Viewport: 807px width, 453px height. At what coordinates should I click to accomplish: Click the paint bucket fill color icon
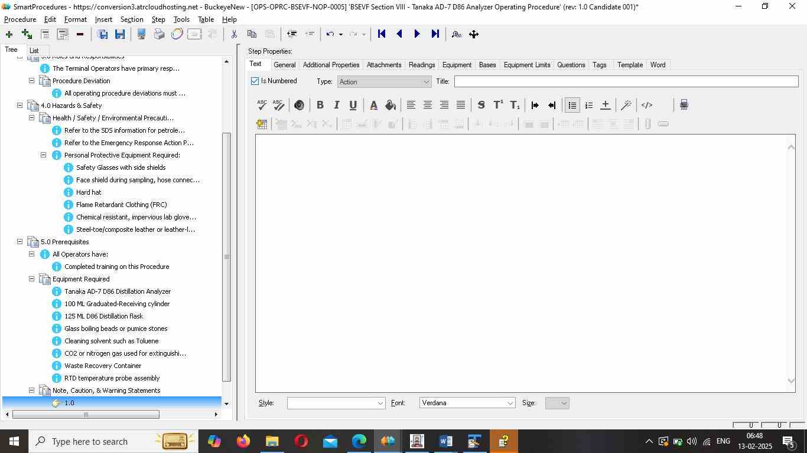pos(390,105)
